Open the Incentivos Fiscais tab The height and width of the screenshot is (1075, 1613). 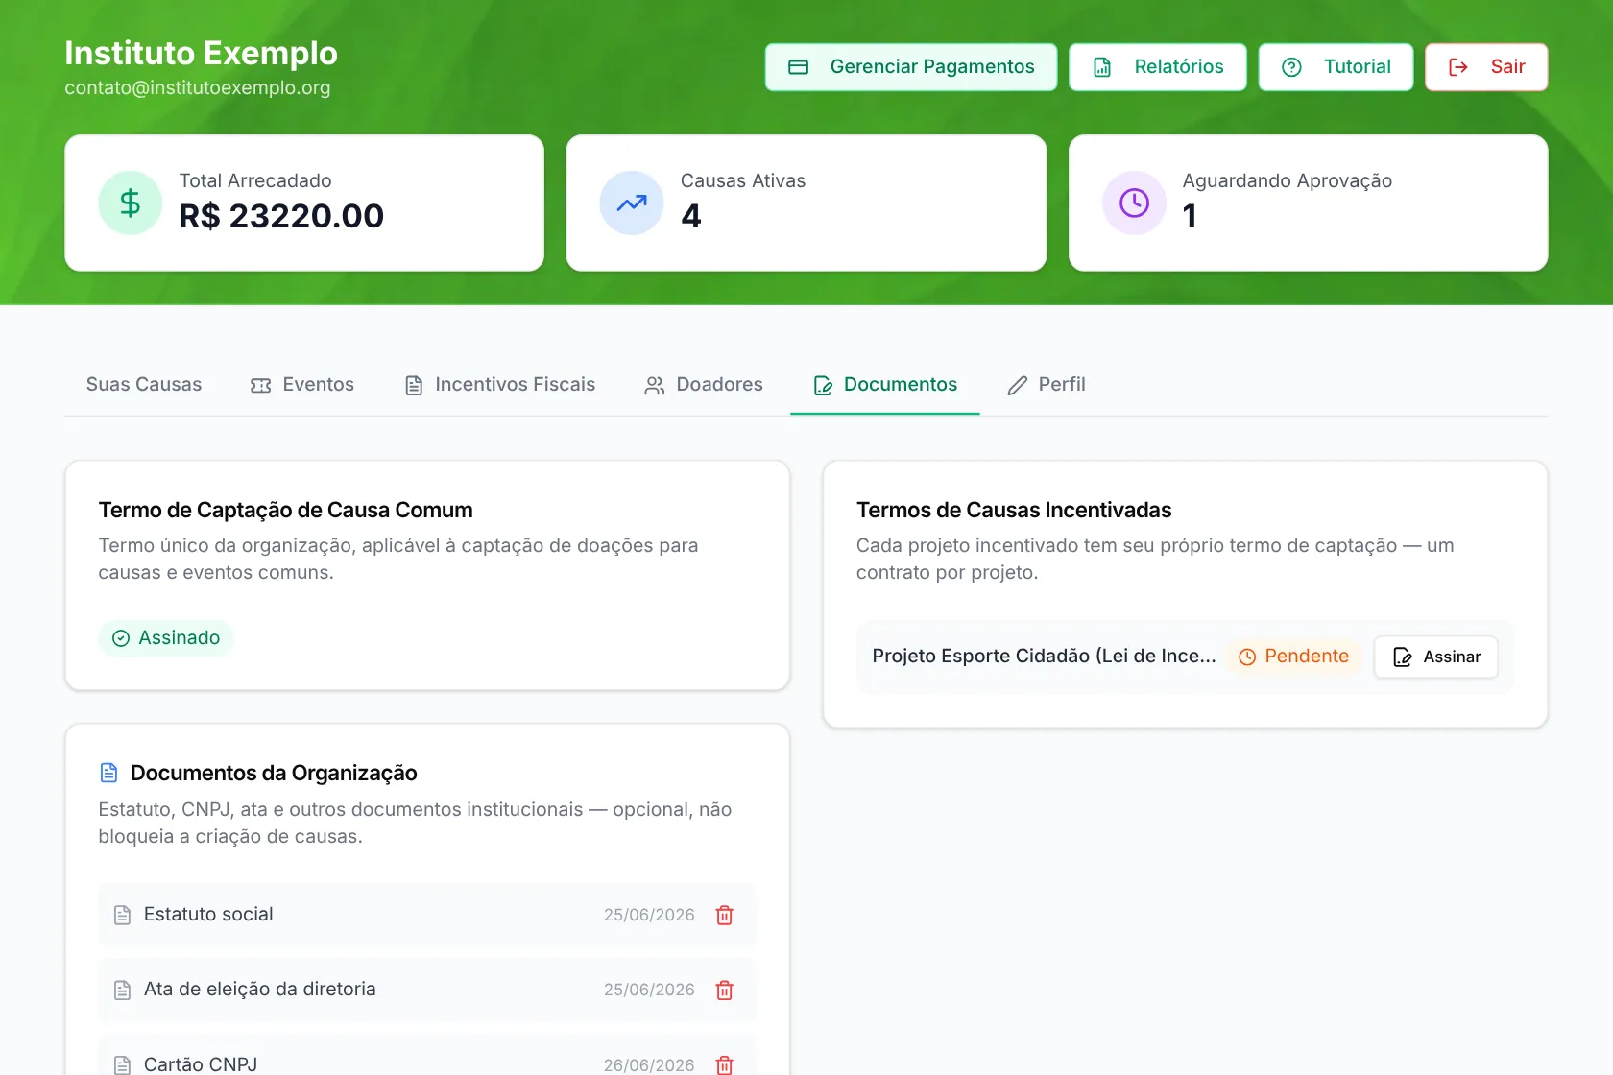point(500,385)
